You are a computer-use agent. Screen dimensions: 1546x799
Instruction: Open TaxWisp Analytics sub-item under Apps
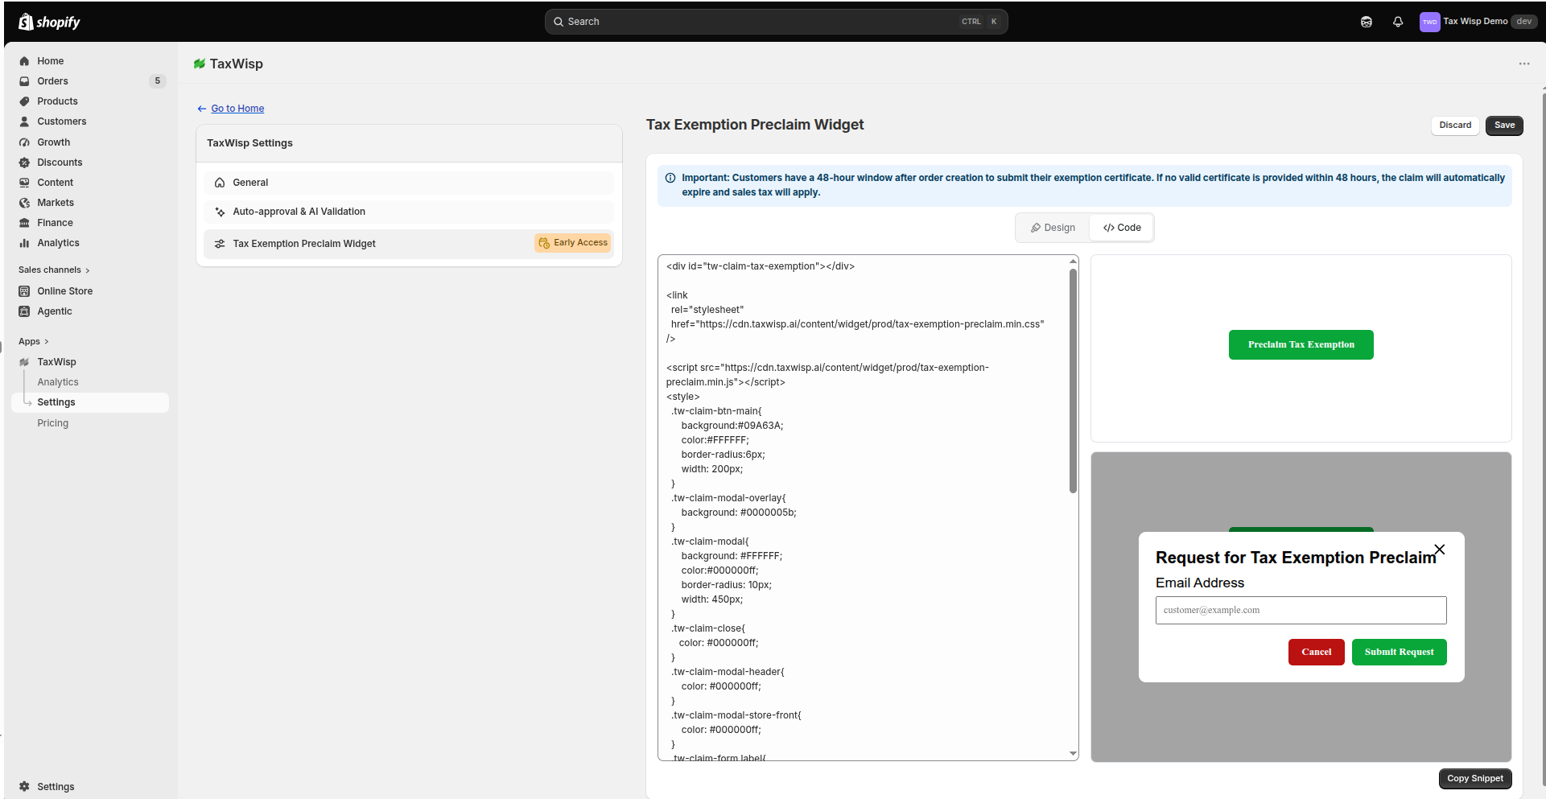click(x=58, y=382)
